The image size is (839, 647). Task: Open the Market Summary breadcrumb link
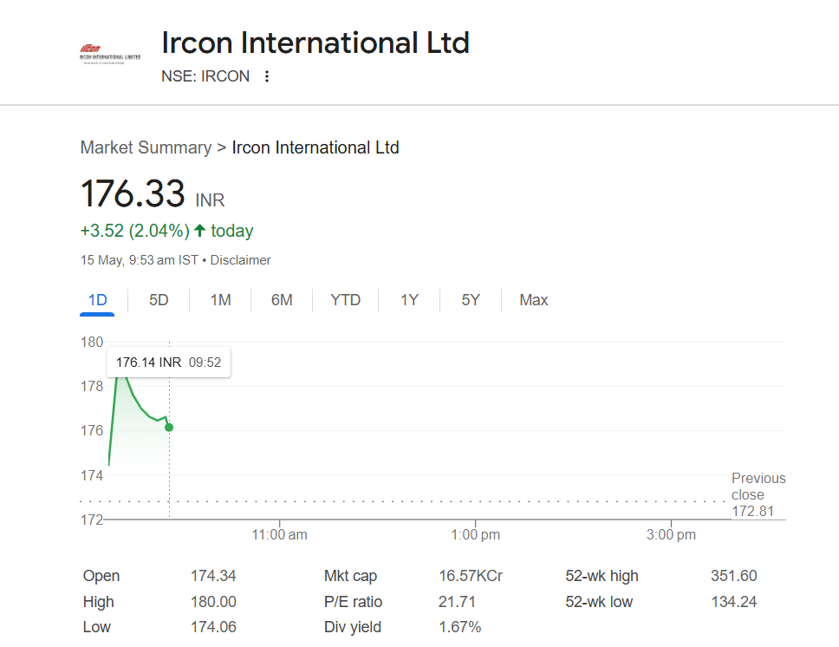coord(146,147)
